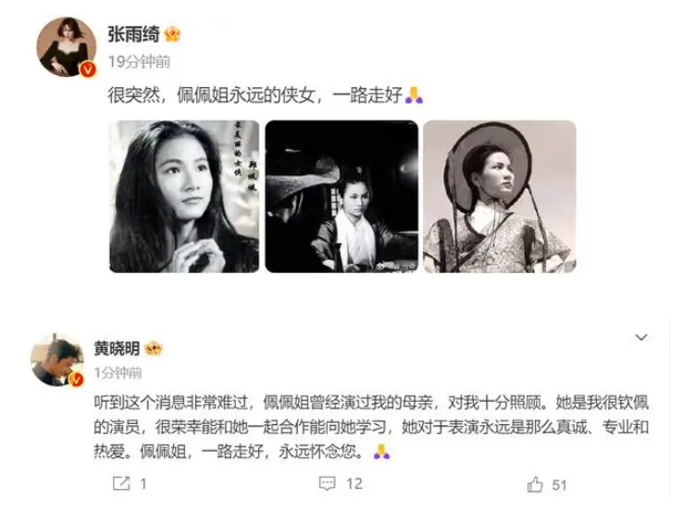Open the middle dark film still photo
The width and height of the screenshot is (684, 512).
tap(342, 196)
